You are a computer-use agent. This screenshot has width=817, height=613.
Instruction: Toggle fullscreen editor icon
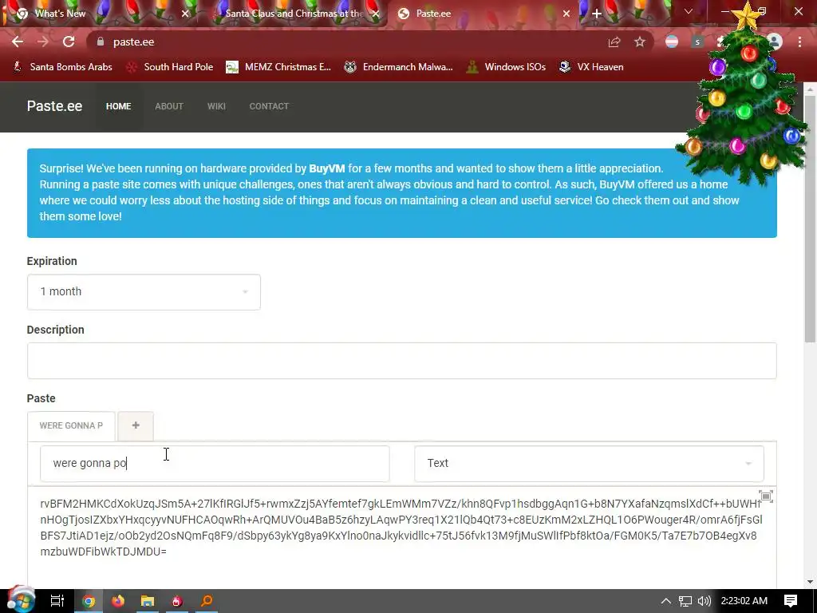(765, 496)
